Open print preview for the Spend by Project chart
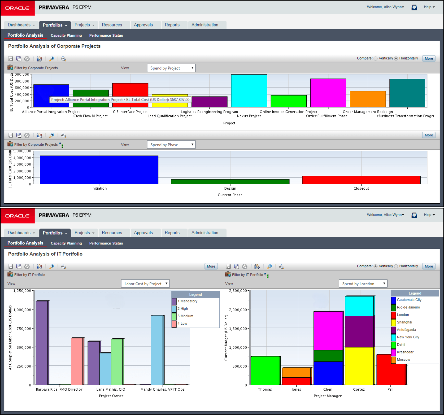 tap(64, 59)
